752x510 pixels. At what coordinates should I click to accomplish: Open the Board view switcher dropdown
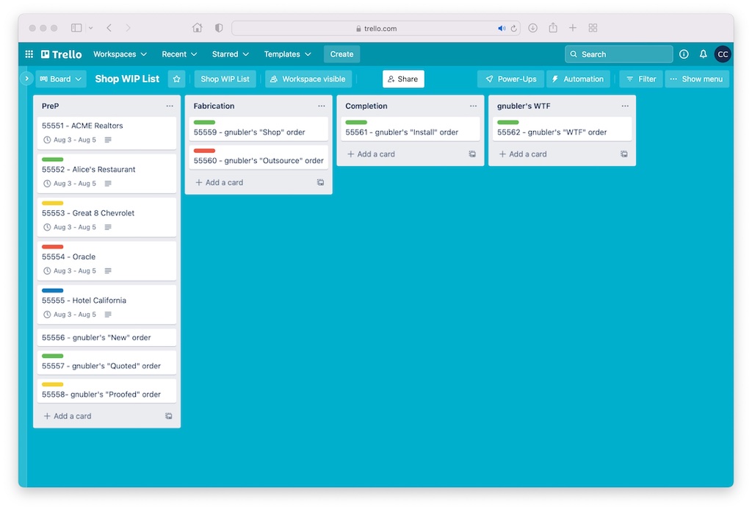pyautogui.click(x=61, y=79)
